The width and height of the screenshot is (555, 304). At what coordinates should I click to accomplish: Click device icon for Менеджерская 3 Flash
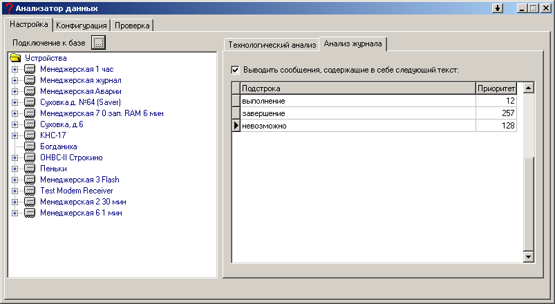click(30, 180)
